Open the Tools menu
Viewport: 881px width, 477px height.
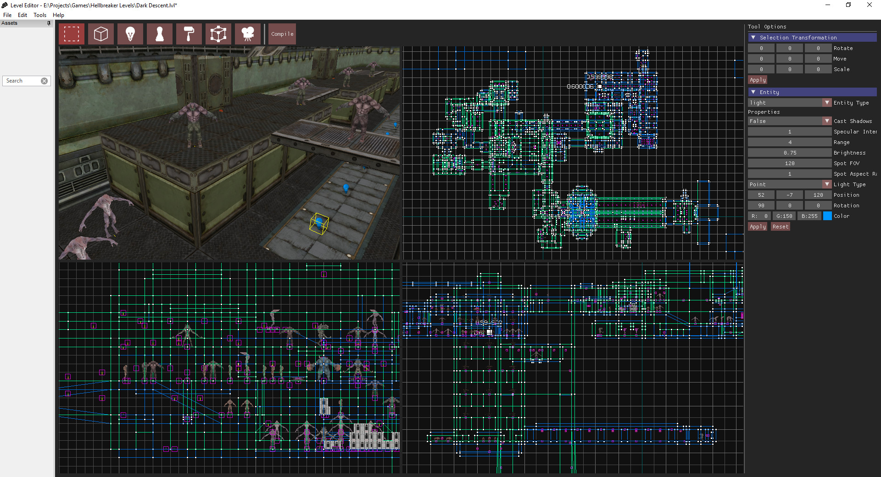point(39,15)
